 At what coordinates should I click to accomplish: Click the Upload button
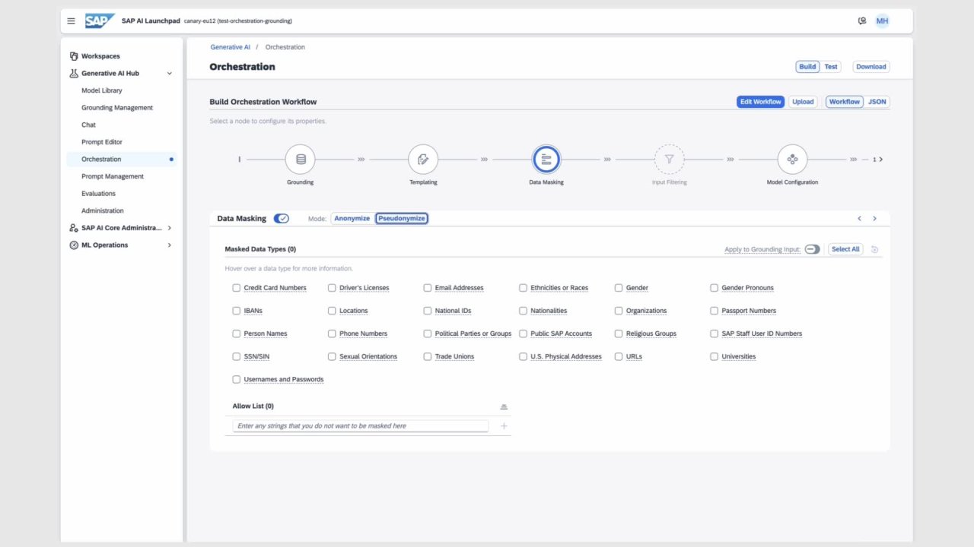coord(803,102)
